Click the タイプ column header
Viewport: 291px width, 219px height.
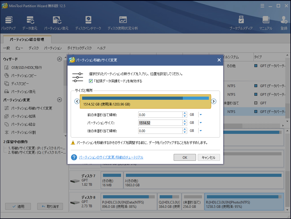269,57
